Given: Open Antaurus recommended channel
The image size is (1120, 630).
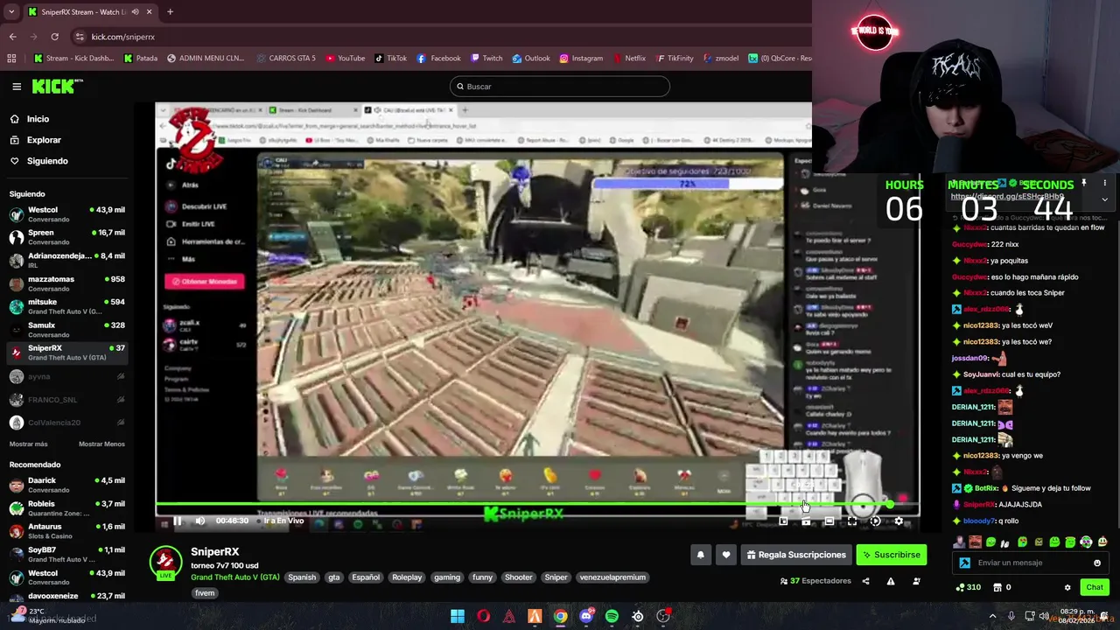Looking at the screenshot, I should pos(66,531).
